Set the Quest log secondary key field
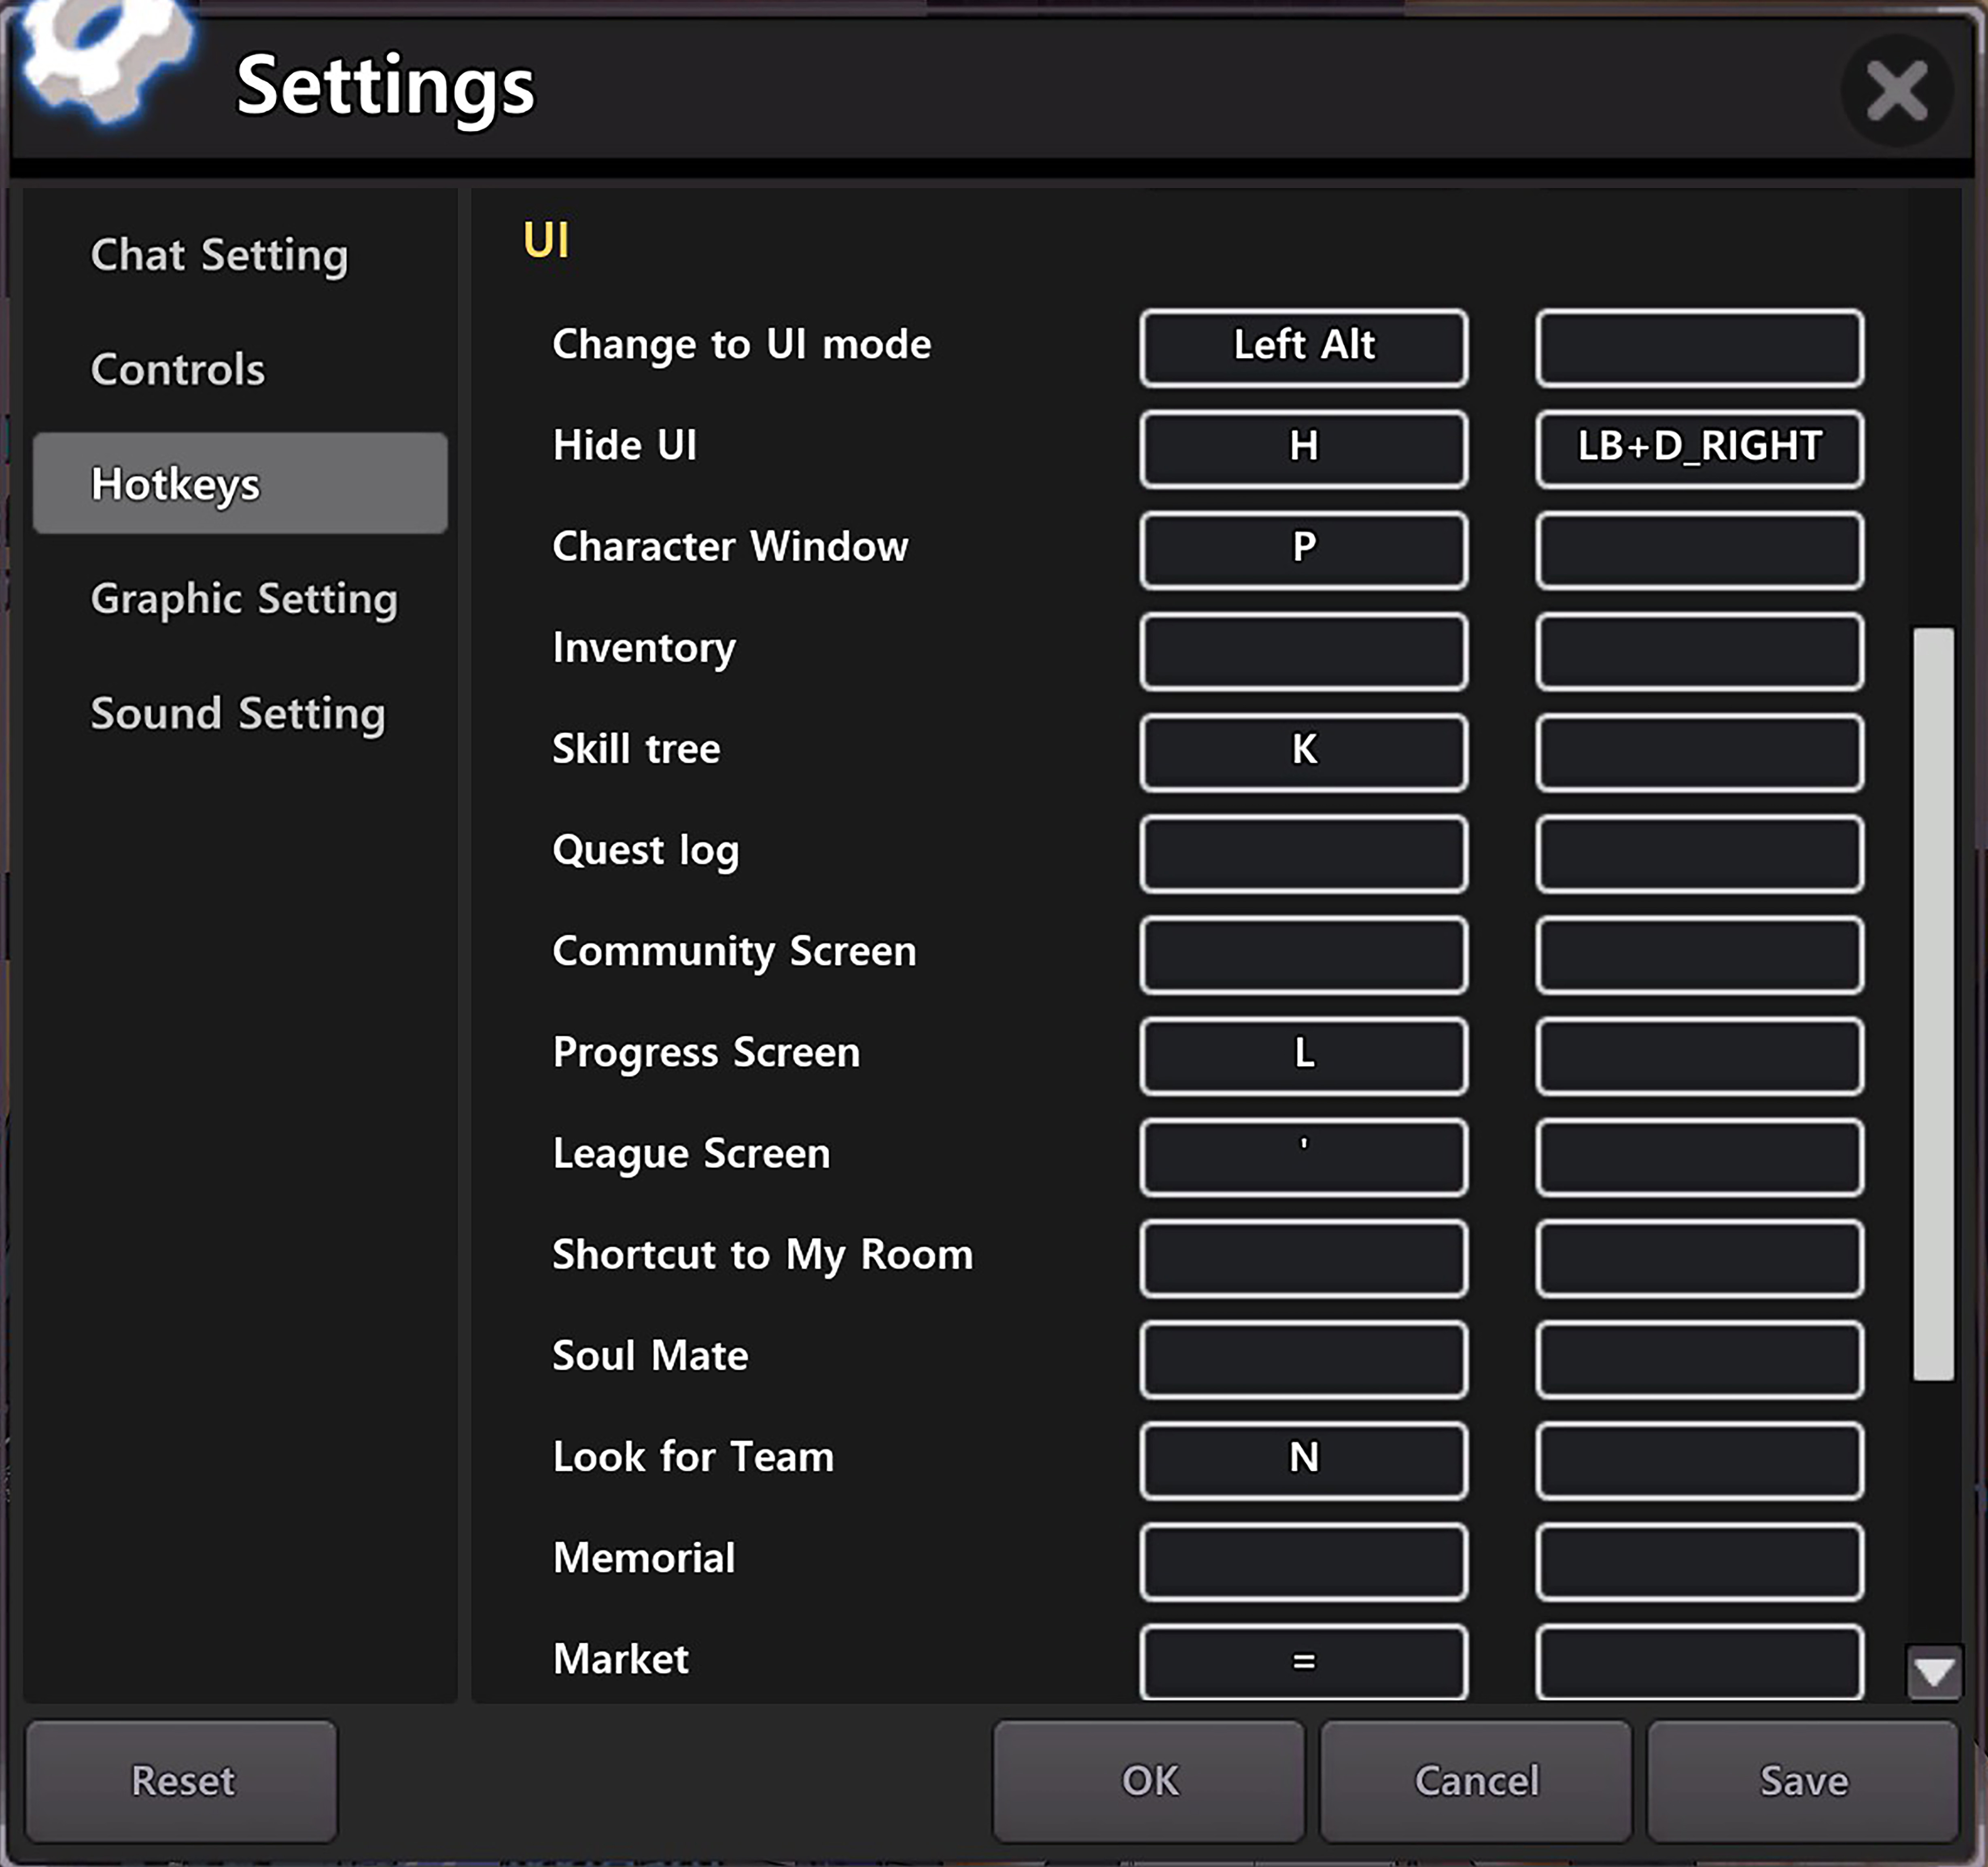This screenshot has width=1988, height=1867. click(x=1699, y=853)
